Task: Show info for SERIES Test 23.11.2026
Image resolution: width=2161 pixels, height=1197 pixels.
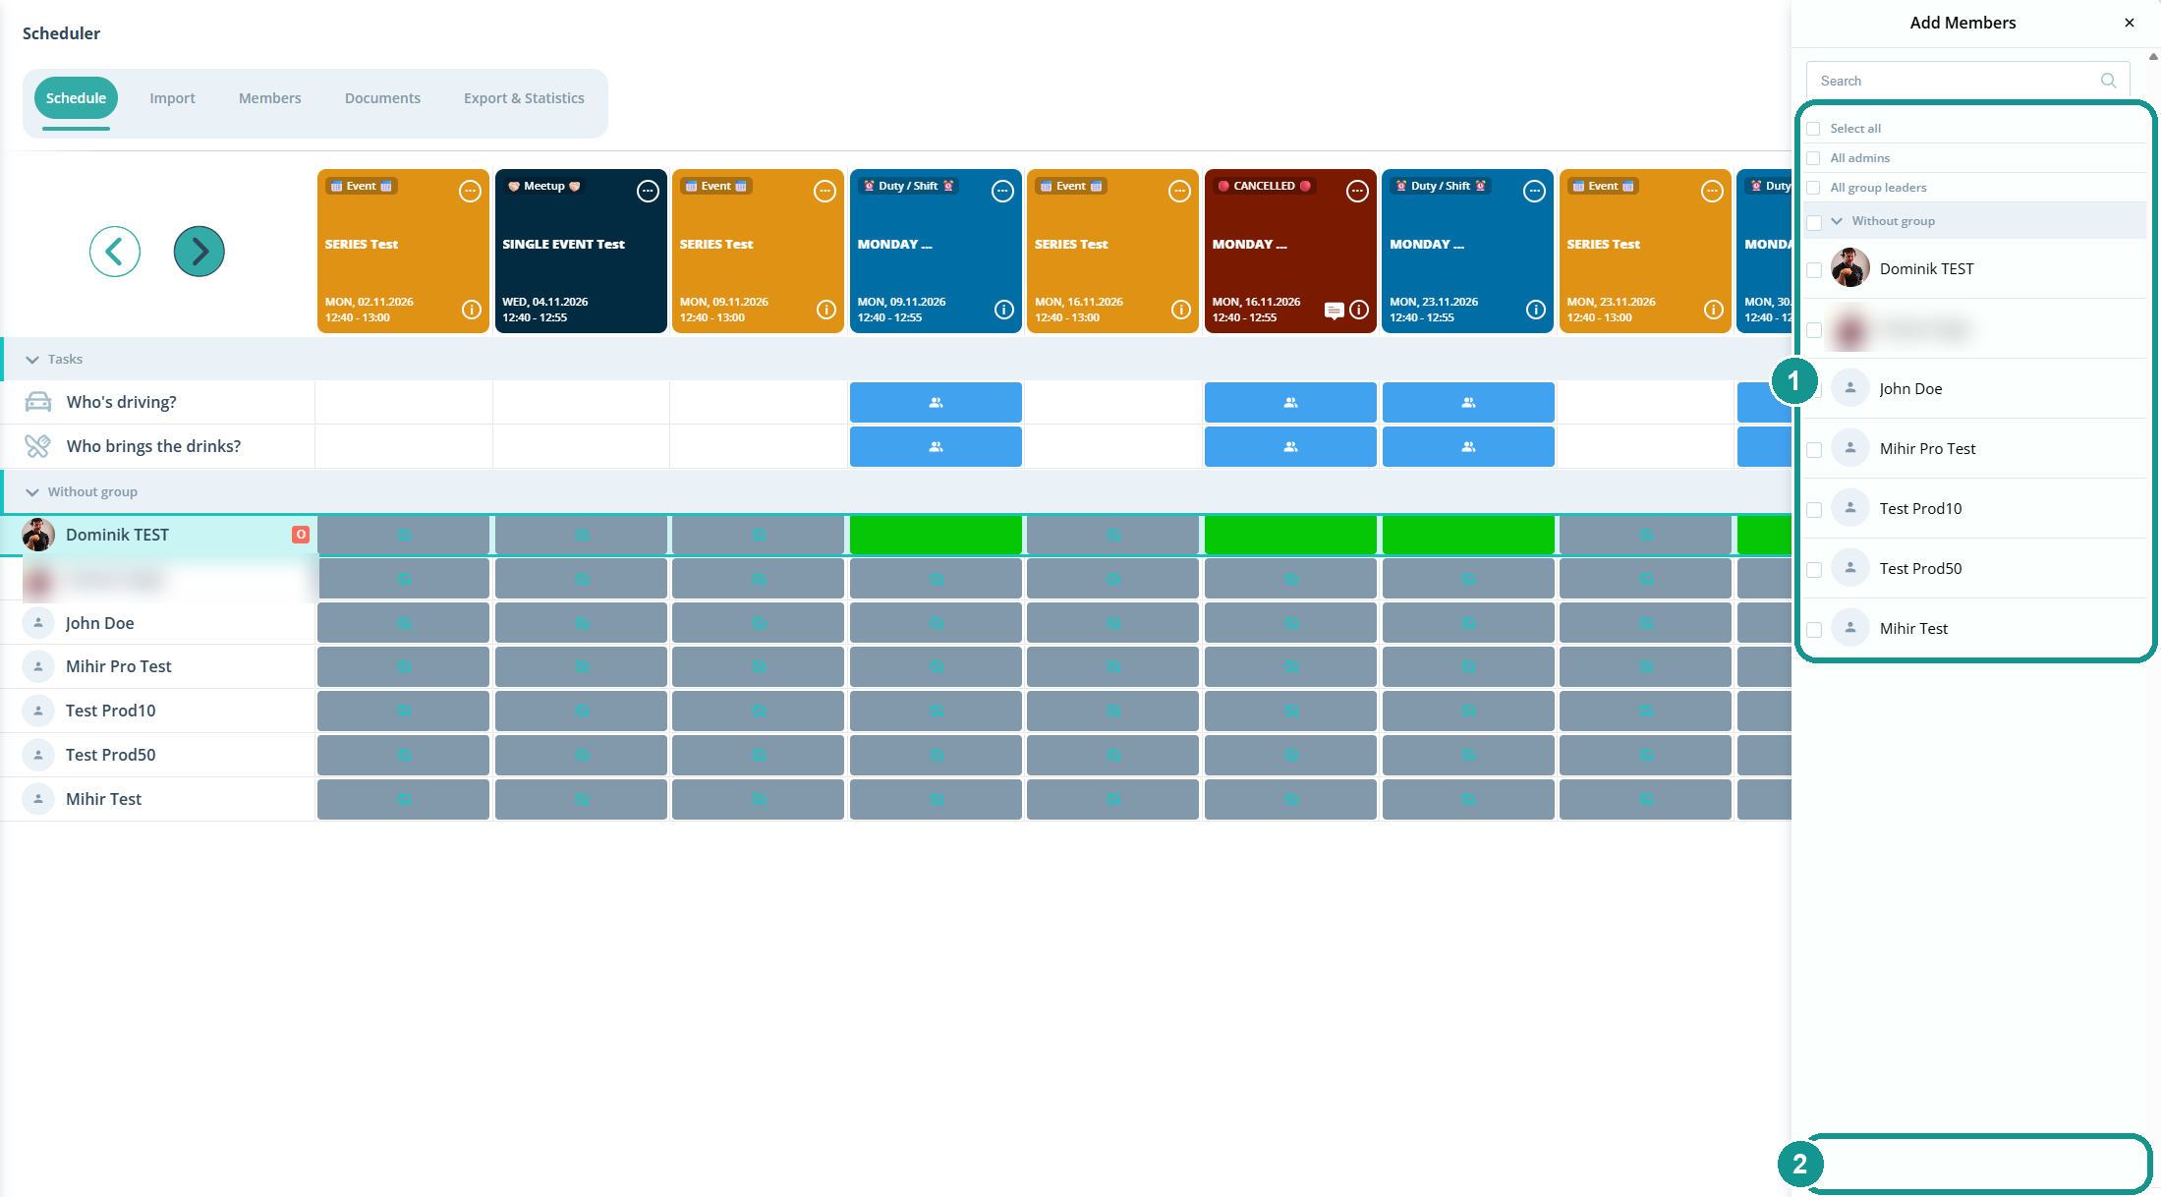Action: [1713, 310]
